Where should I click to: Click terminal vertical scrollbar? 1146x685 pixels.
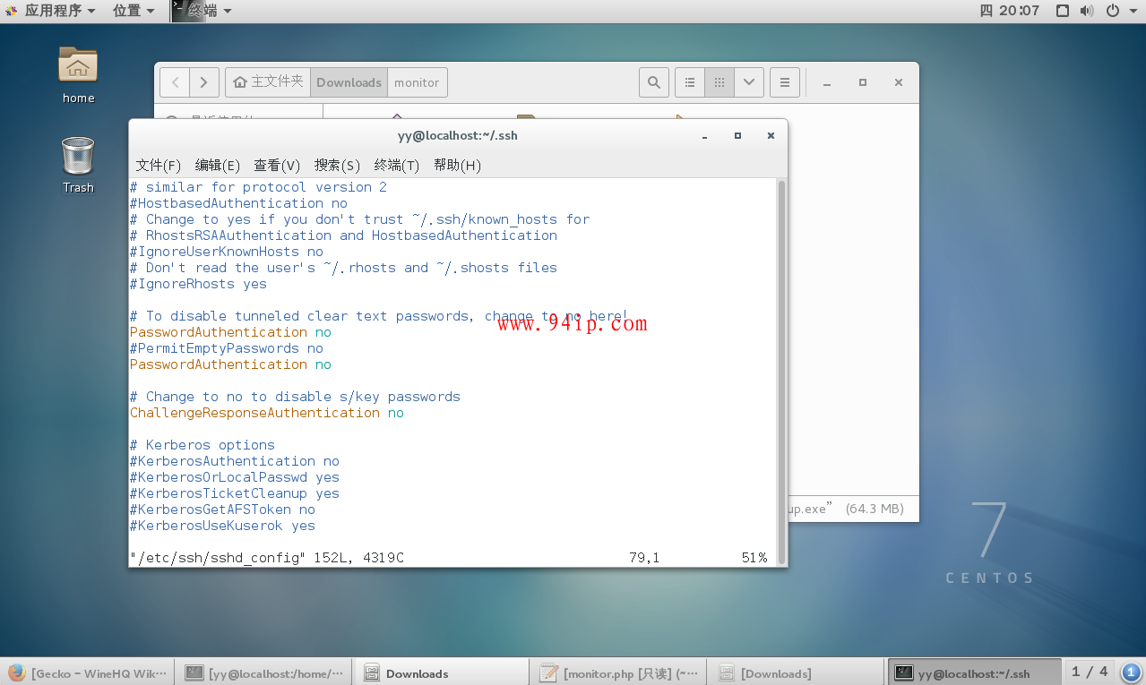(781, 371)
